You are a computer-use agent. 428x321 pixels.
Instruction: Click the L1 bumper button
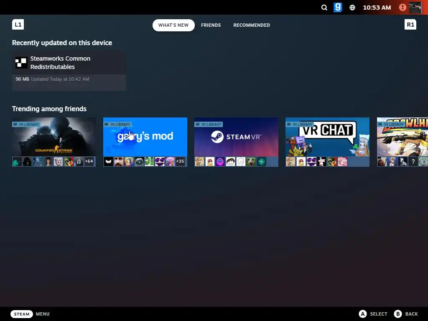18,25
